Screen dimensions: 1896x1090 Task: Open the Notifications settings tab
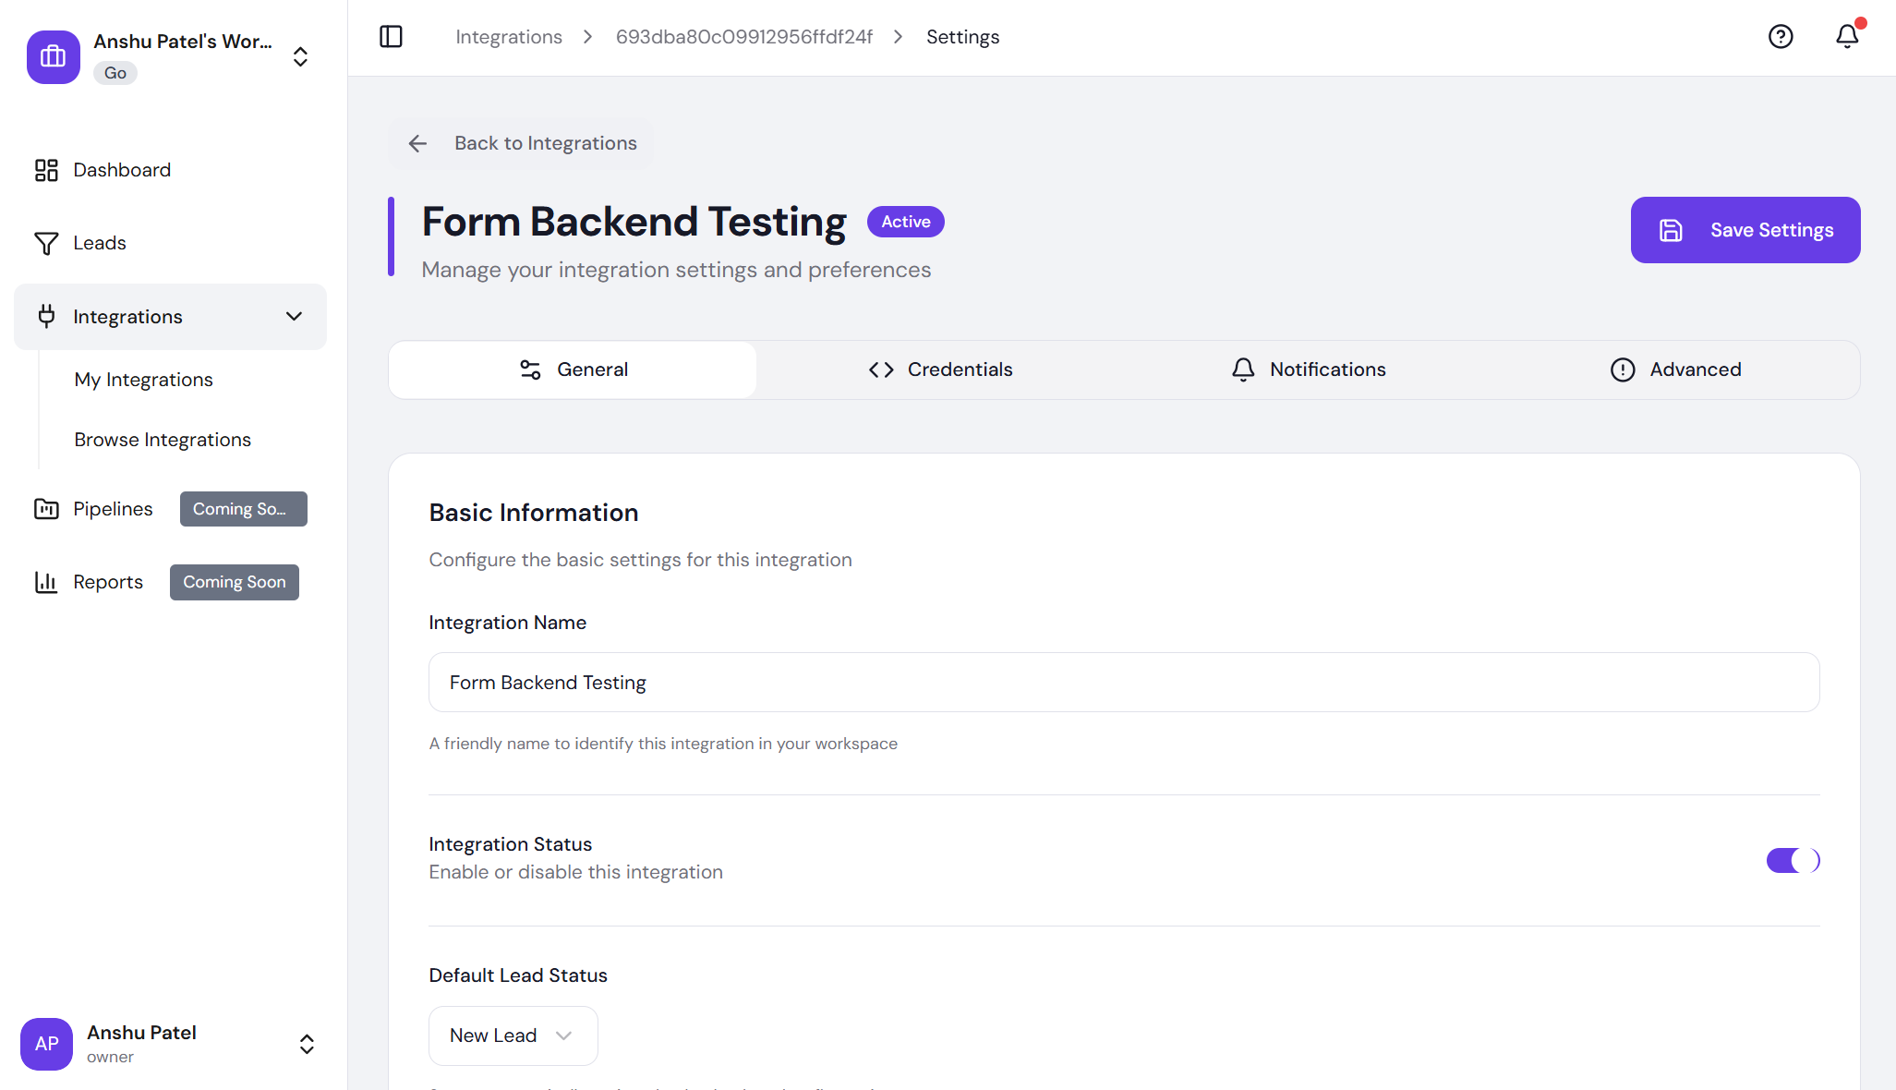click(x=1308, y=369)
